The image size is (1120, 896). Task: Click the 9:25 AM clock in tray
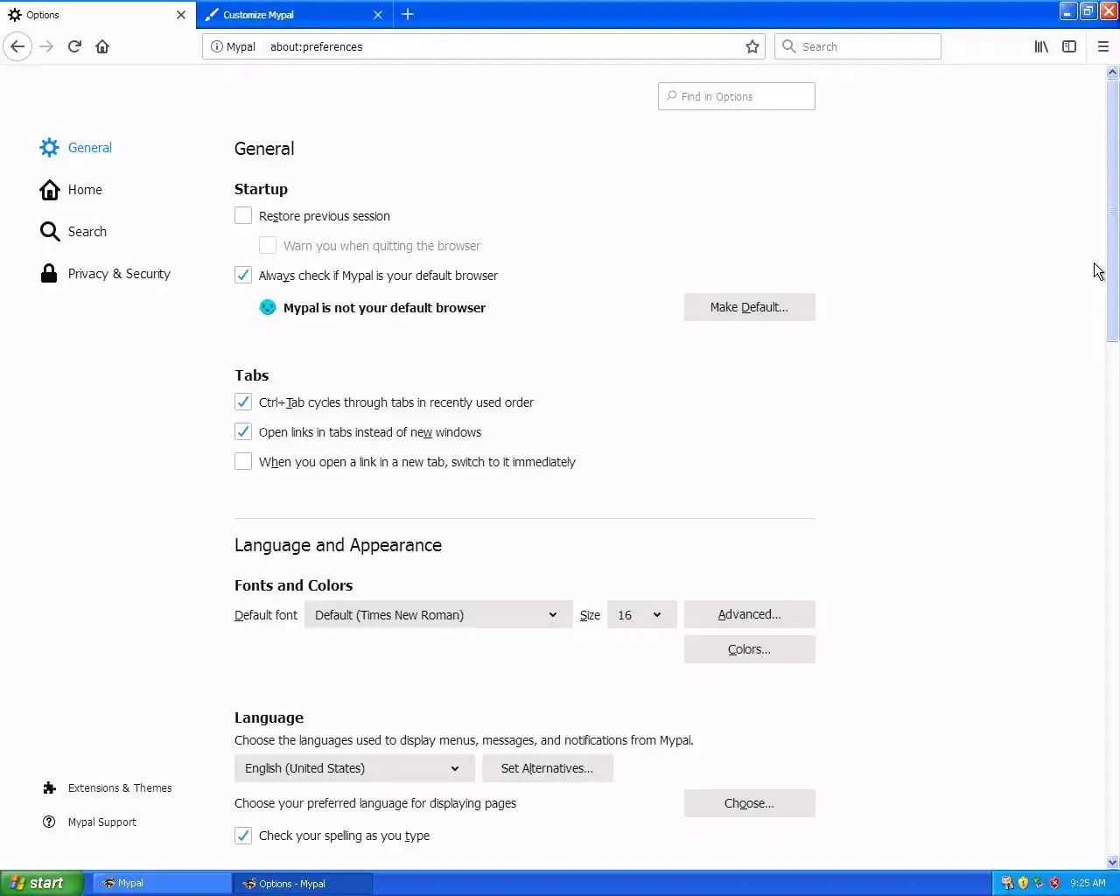click(x=1088, y=883)
